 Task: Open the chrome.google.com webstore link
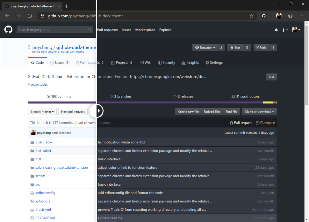[x=168, y=77]
